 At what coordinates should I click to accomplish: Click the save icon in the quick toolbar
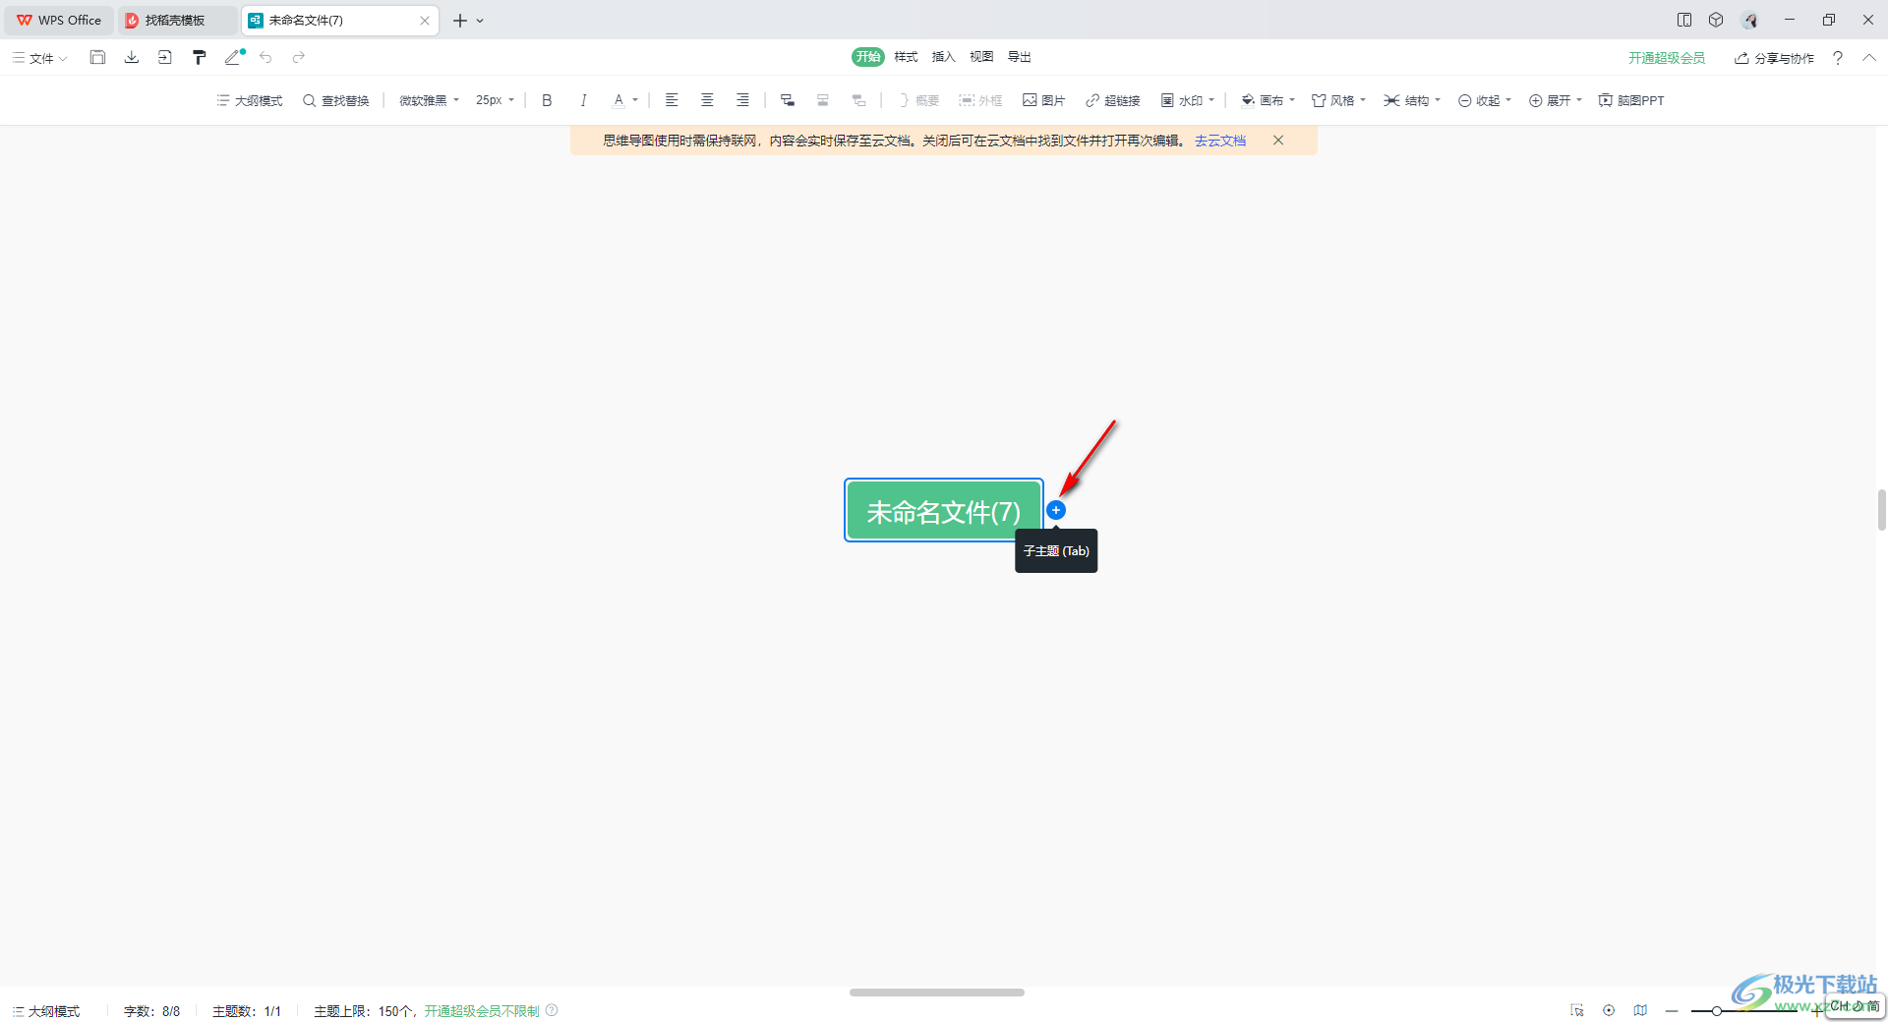tap(97, 57)
